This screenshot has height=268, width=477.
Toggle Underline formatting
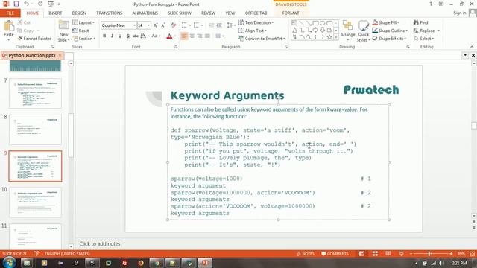[x=120, y=36]
